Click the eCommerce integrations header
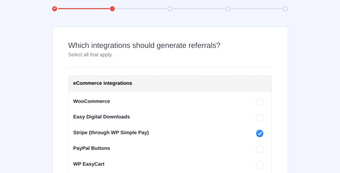This screenshot has height=173, width=340. 170,83
